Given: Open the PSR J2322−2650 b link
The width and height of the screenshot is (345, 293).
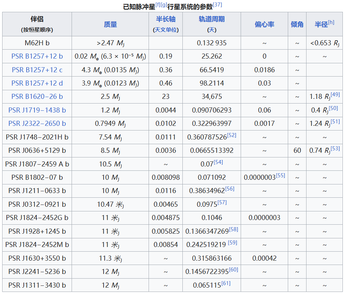Looking at the screenshot, I should click(37, 123).
